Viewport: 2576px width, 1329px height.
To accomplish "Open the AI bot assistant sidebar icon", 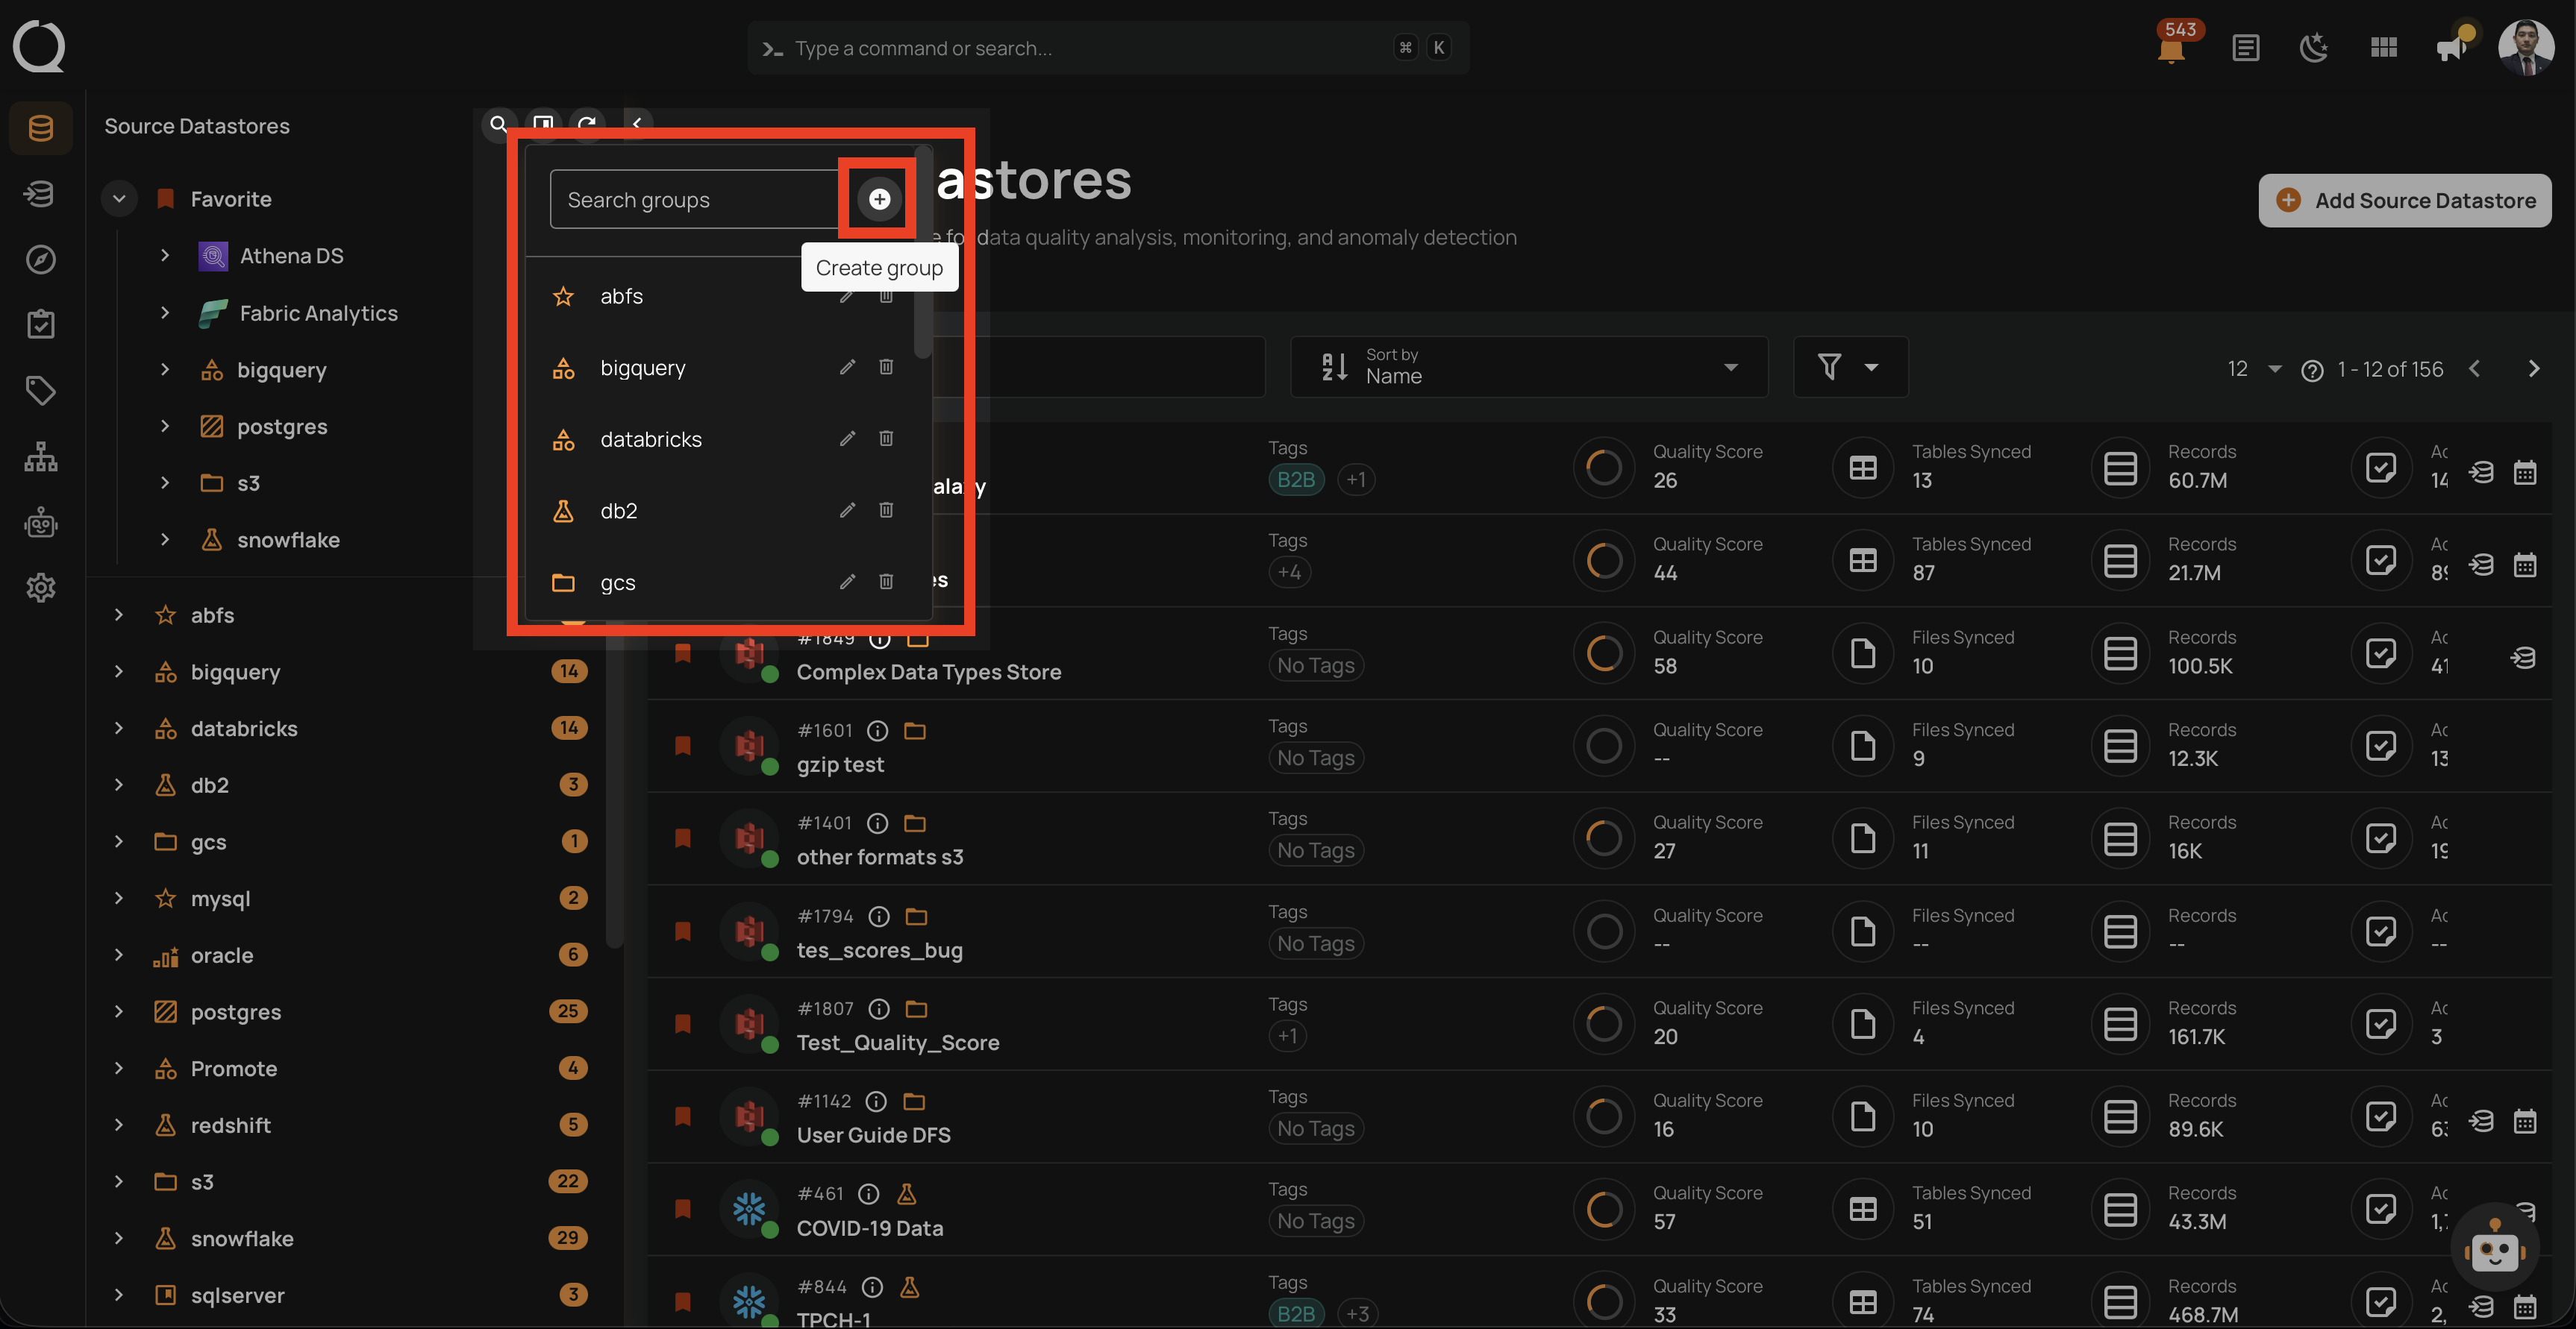I will 40,521.
